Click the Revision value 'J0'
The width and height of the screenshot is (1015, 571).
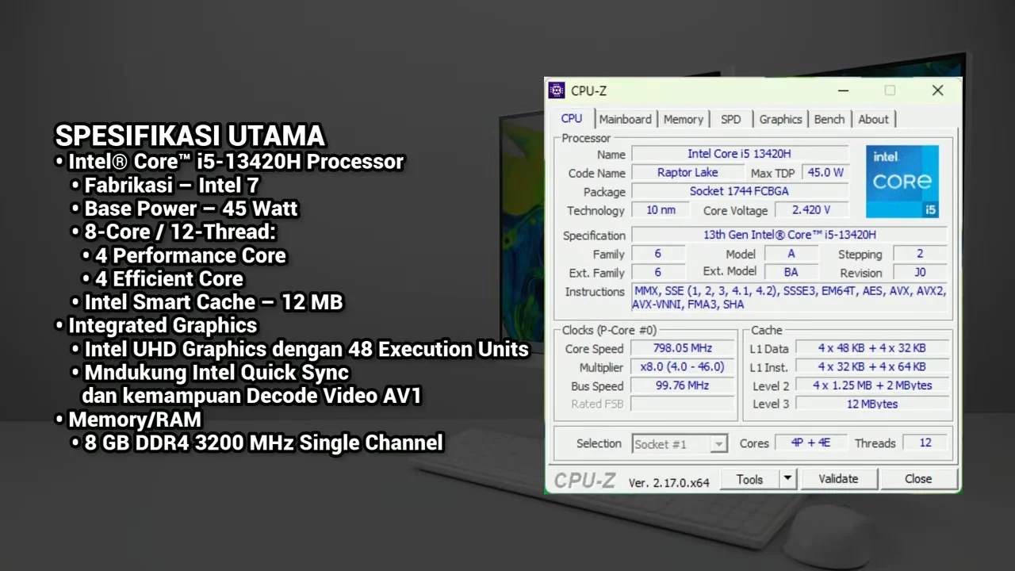(x=920, y=272)
